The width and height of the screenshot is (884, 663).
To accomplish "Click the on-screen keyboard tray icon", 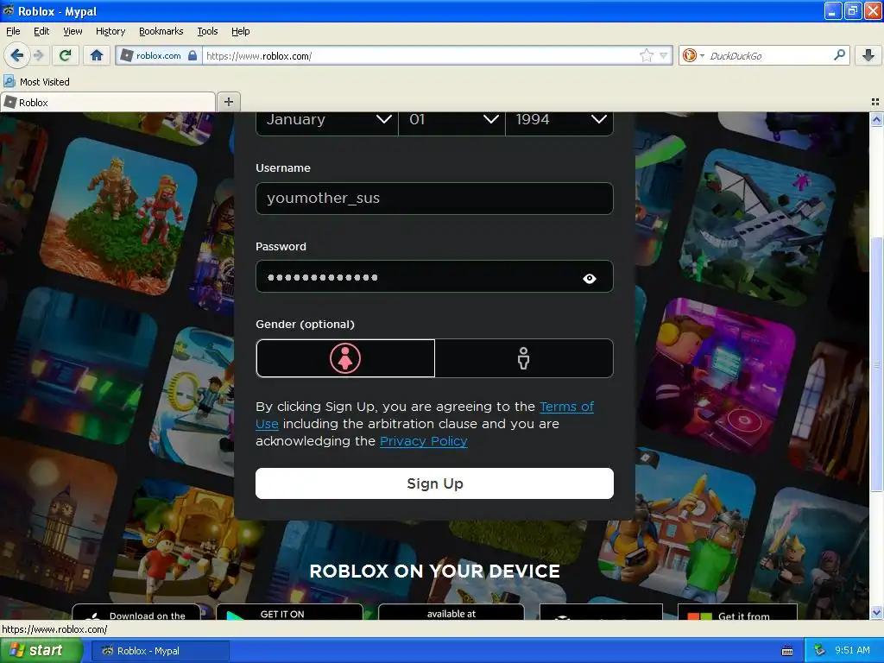I will click(787, 651).
